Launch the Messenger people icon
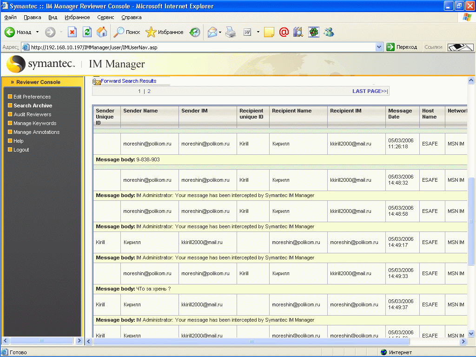 point(329,32)
